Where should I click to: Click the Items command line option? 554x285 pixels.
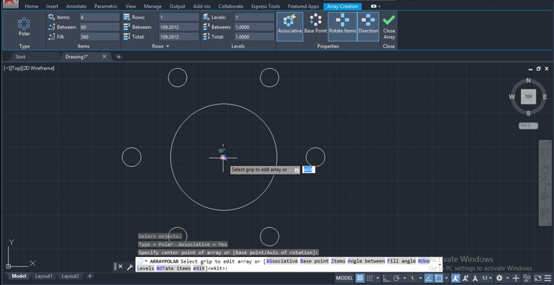(338, 261)
